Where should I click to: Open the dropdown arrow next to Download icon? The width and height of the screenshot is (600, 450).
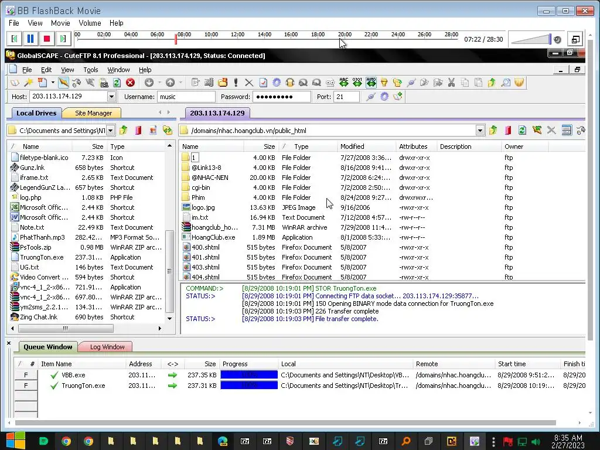(x=159, y=83)
